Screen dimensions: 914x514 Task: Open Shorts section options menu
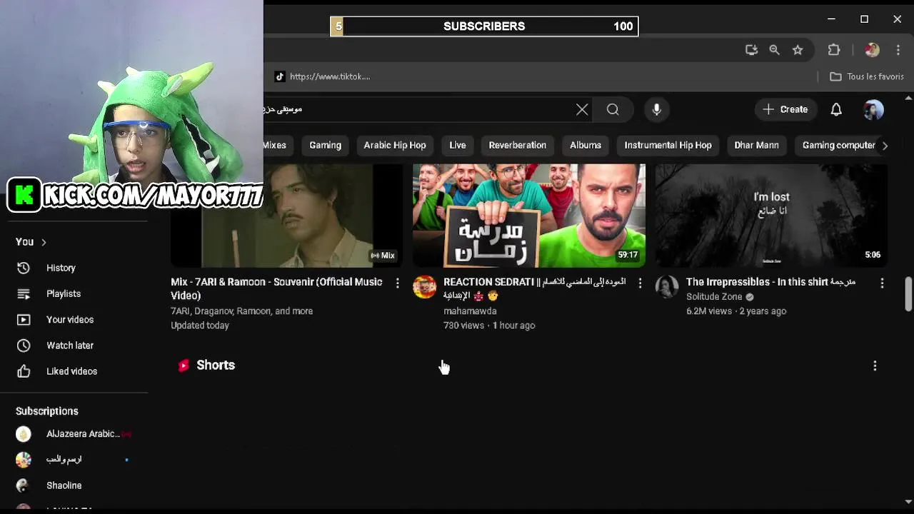pyautogui.click(x=875, y=366)
